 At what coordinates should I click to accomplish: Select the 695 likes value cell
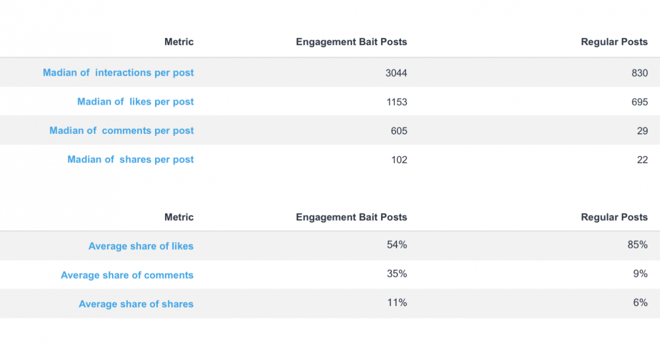coord(639,102)
